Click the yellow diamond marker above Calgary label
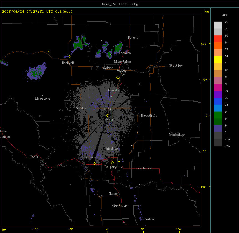The height and width of the screenshot is (233, 239). tap(112, 163)
